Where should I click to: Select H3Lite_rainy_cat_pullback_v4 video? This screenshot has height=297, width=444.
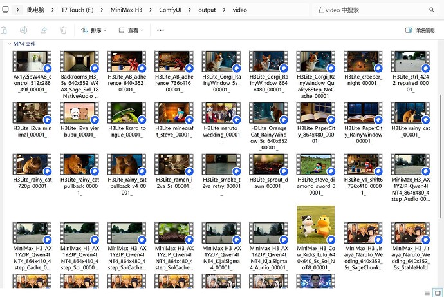127,175
